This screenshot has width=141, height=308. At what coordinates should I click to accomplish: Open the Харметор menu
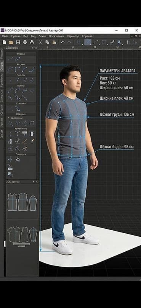(x=73, y=36)
